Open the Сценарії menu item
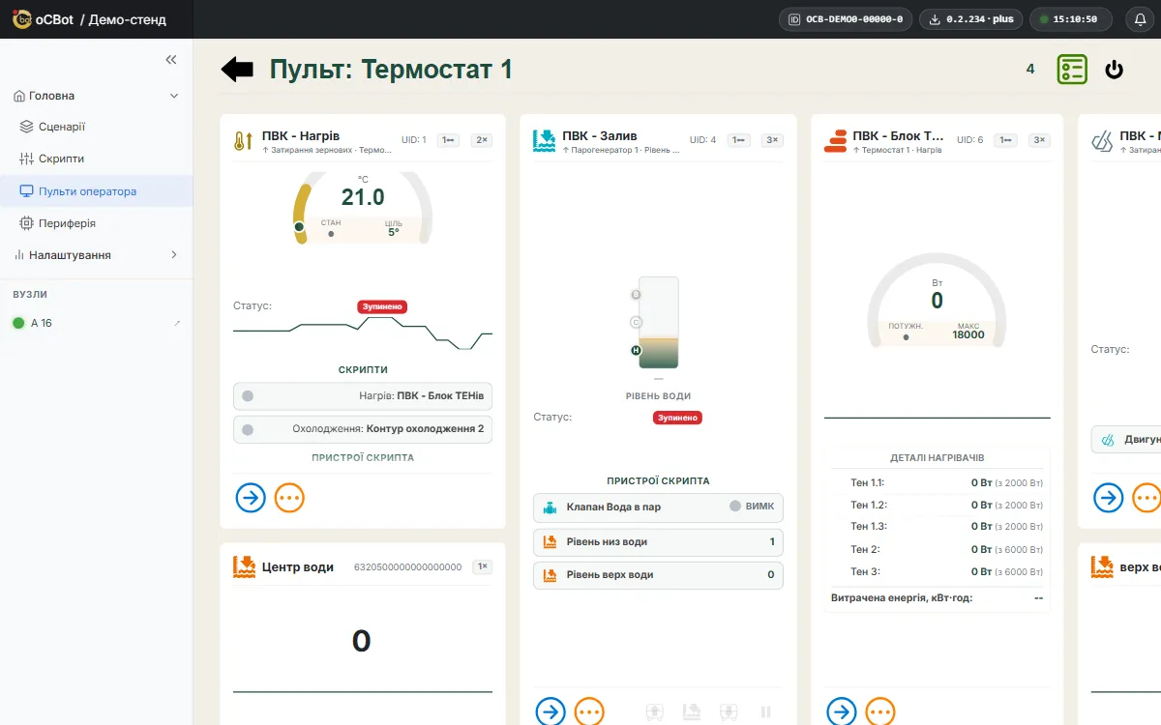Viewport: 1161px width, 725px height. pyautogui.click(x=97, y=127)
